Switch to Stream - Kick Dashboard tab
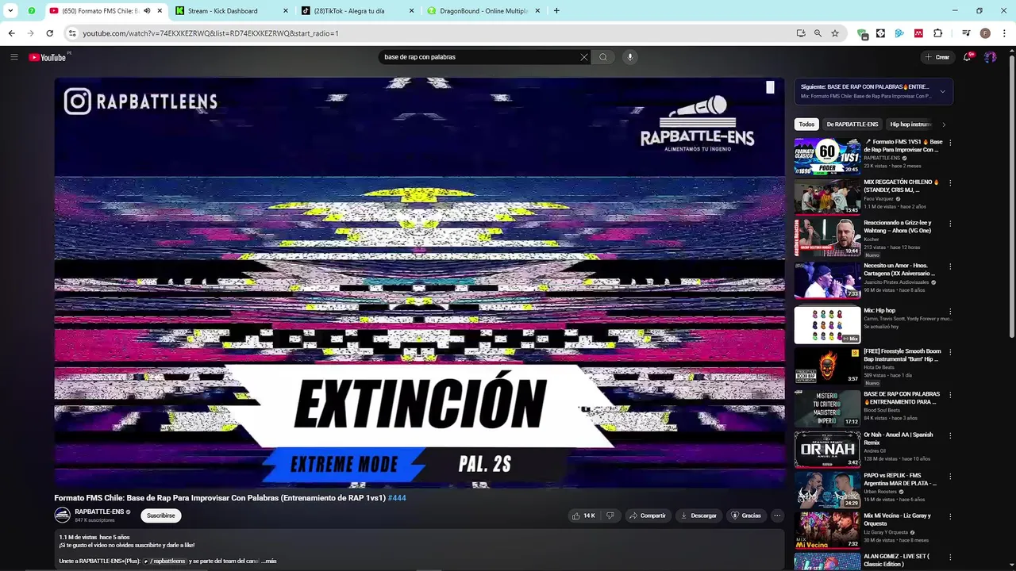Screen dimensions: 1016x571 click(x=231, y=11)
